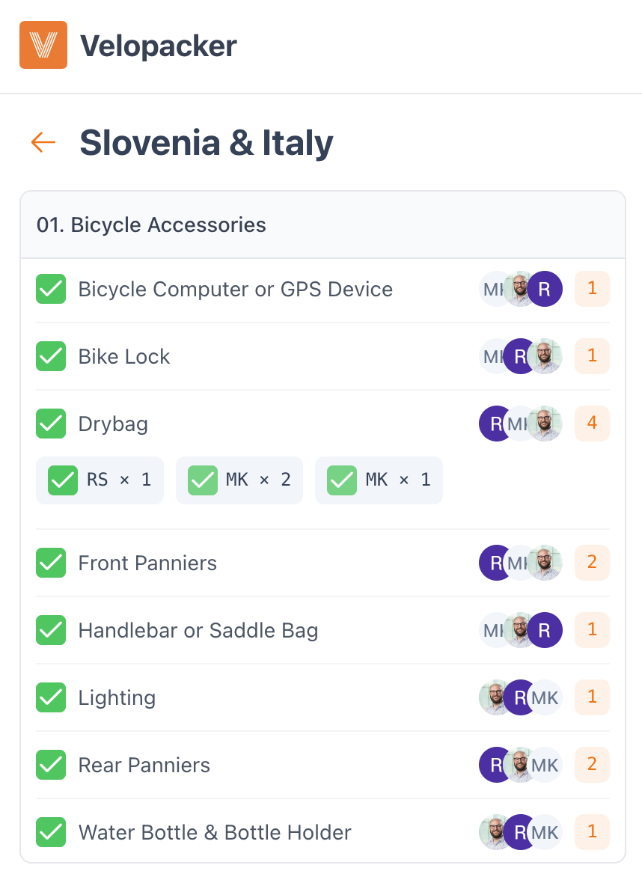Click the Velopacker logo icon

[x=43, y=46]
